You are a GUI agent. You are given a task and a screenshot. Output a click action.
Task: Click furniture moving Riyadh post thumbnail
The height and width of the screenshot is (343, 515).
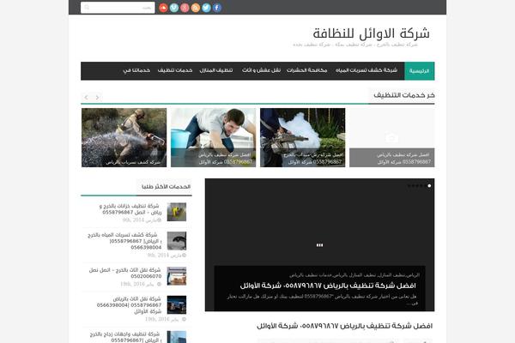point(177,305)
